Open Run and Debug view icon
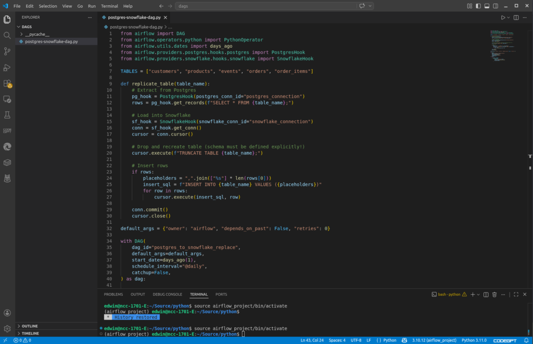533x344 pixels. point(7,68)
